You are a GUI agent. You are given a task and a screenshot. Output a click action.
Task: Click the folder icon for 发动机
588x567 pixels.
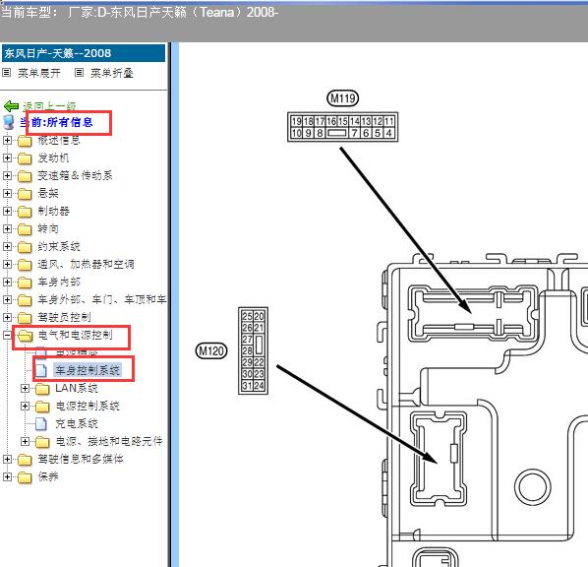coord(25,158)
